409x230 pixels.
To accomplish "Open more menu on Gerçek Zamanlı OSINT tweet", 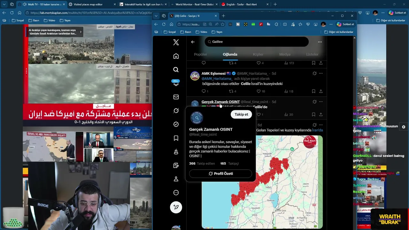I will coord(321,102).
